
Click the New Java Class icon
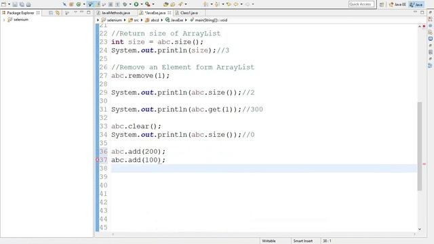[79, 4]
